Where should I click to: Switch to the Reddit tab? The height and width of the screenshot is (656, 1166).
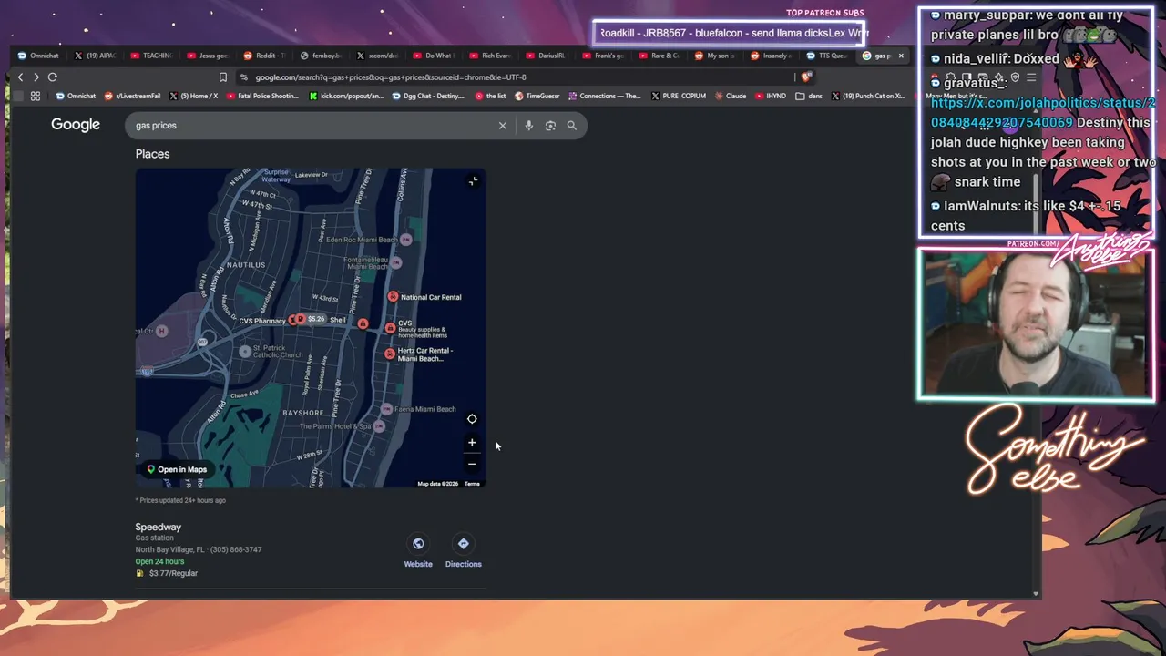point(264,56)
